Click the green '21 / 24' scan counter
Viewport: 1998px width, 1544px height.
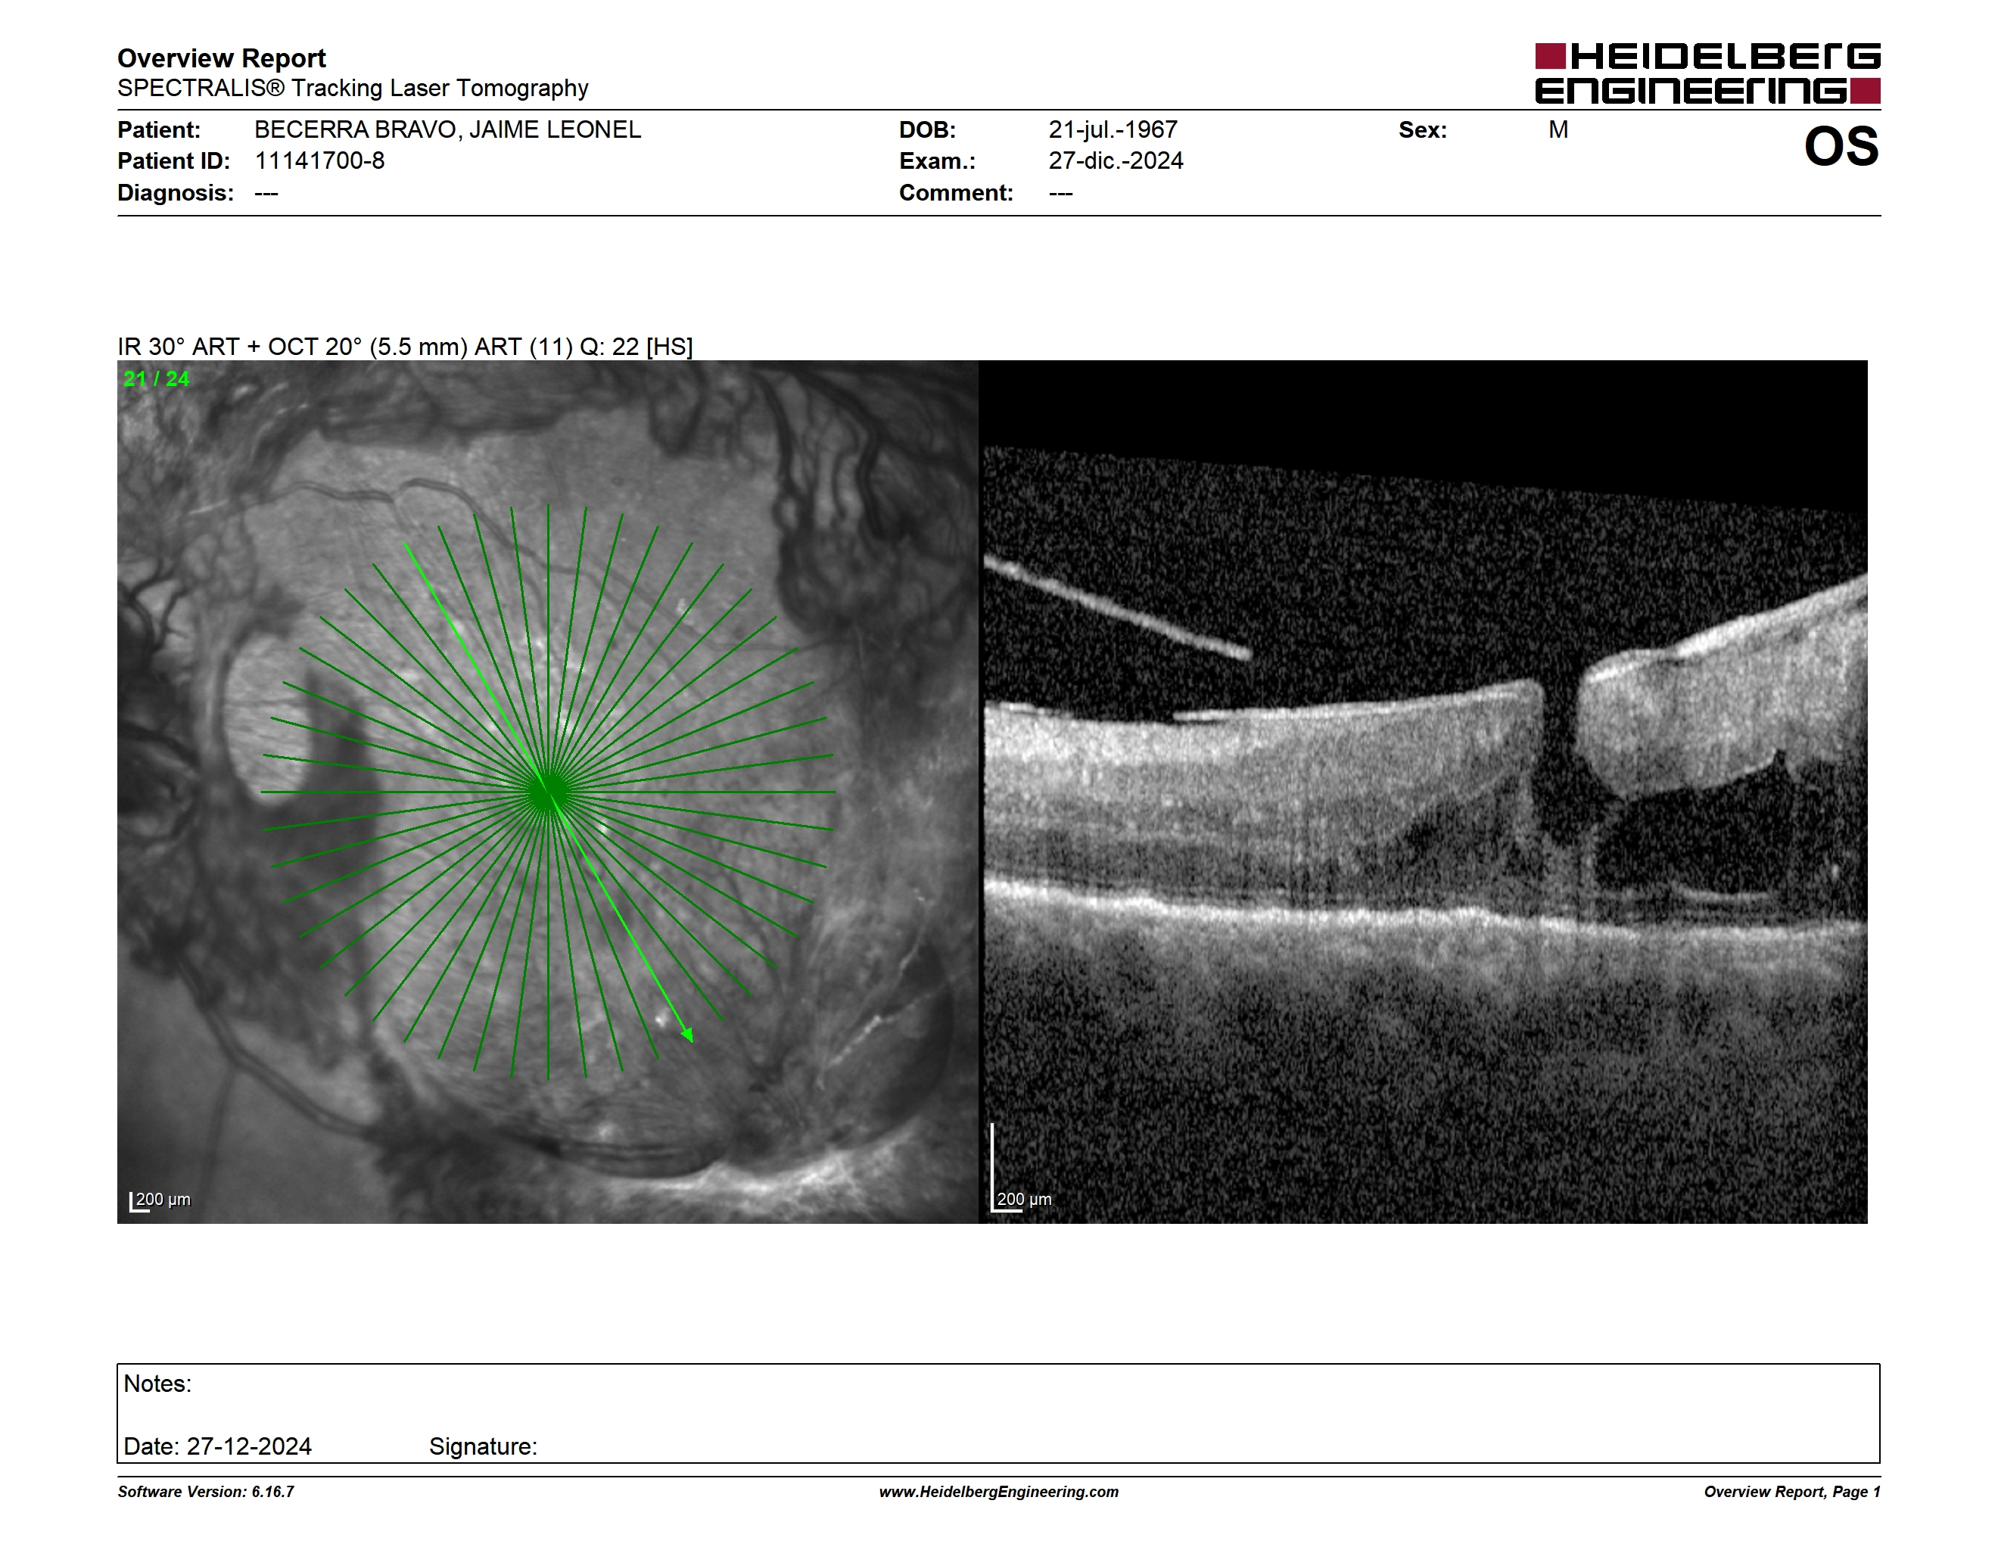click(x=157, y=378)
